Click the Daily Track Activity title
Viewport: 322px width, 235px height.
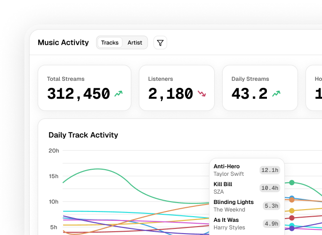coord(83,135)
